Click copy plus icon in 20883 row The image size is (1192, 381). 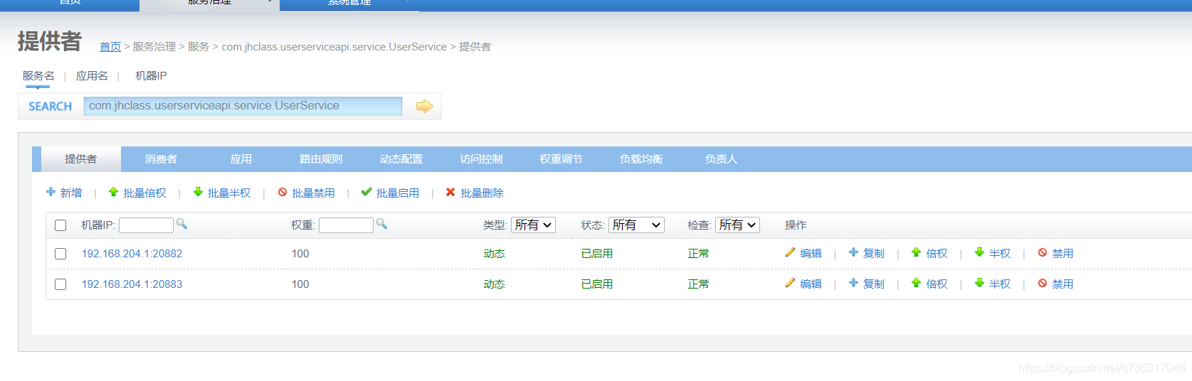pos(853,283)
